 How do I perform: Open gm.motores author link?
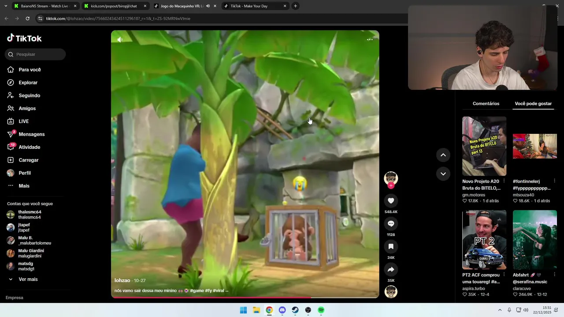[x=474, y=195]
